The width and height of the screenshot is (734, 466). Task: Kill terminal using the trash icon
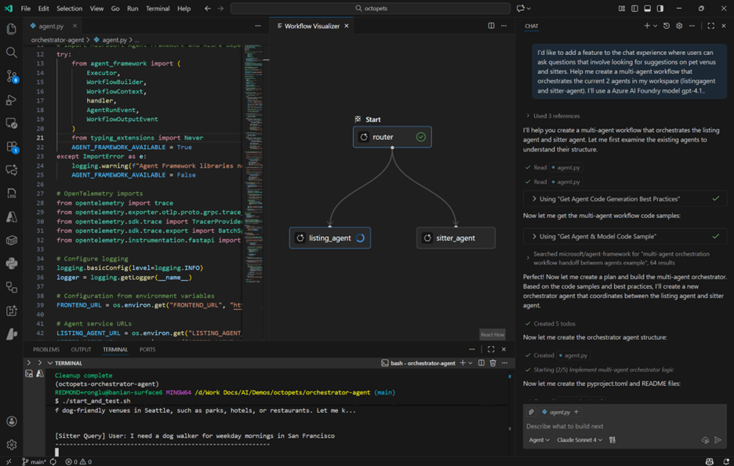(492, 363)
